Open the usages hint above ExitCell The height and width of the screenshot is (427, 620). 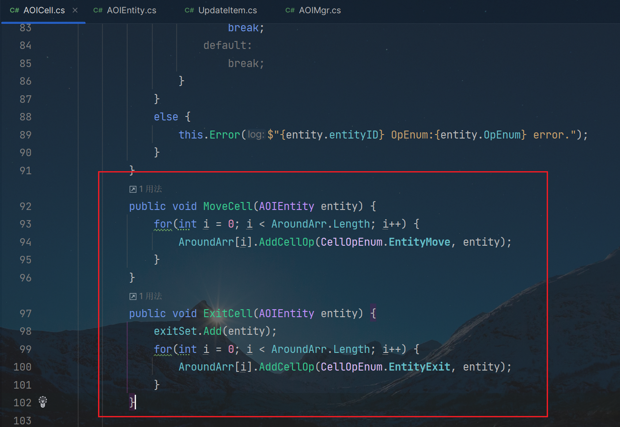(146, 296)
